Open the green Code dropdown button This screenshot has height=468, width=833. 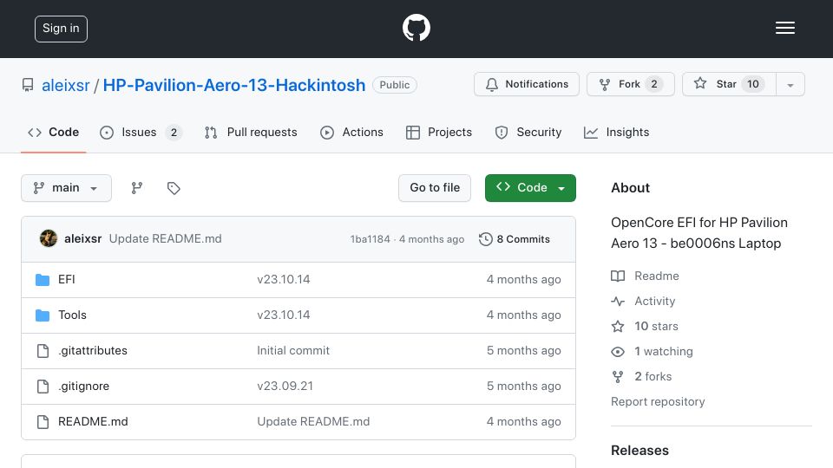pos(530,188)
